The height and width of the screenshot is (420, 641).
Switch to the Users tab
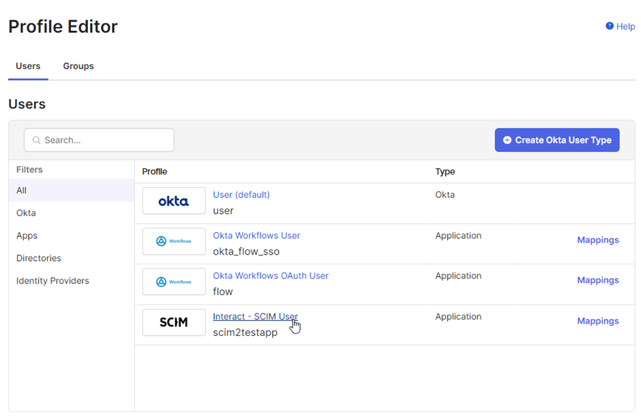(x=28, y=66)
